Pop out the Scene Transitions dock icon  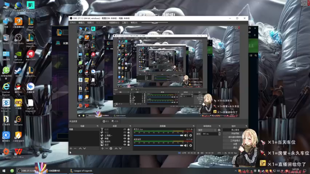219,126
